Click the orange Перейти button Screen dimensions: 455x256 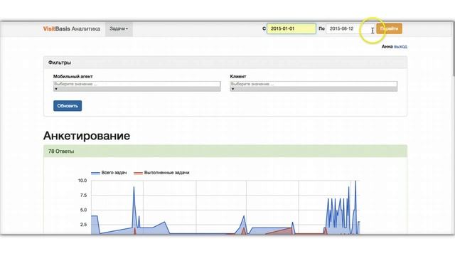389,28
